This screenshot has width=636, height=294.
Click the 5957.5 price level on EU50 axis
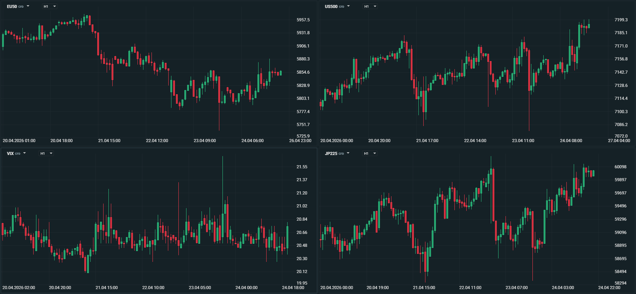click(x=303, y=20)
